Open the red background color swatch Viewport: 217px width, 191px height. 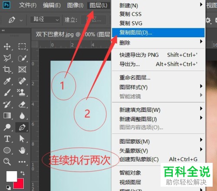pyautogui.click(x=20, y=185)
